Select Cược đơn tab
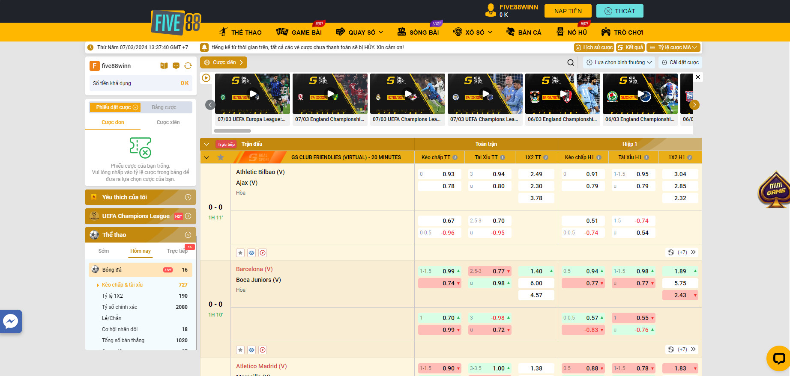The image size is (790, 376). point(113,122)
